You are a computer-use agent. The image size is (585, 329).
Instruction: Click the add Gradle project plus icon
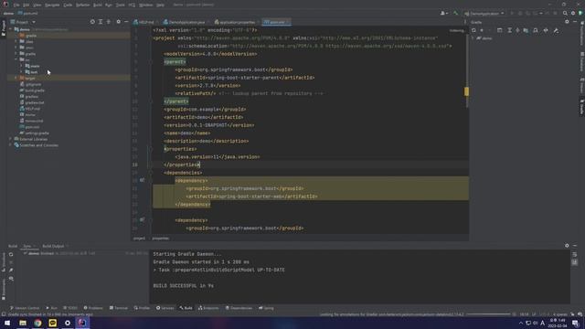482,30
